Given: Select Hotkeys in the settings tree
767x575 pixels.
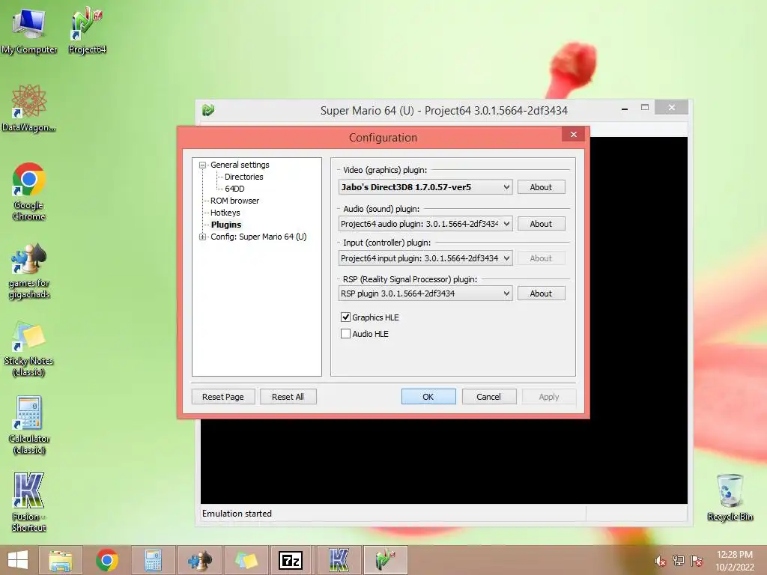Looking at the screenshot, I should 225,213.
